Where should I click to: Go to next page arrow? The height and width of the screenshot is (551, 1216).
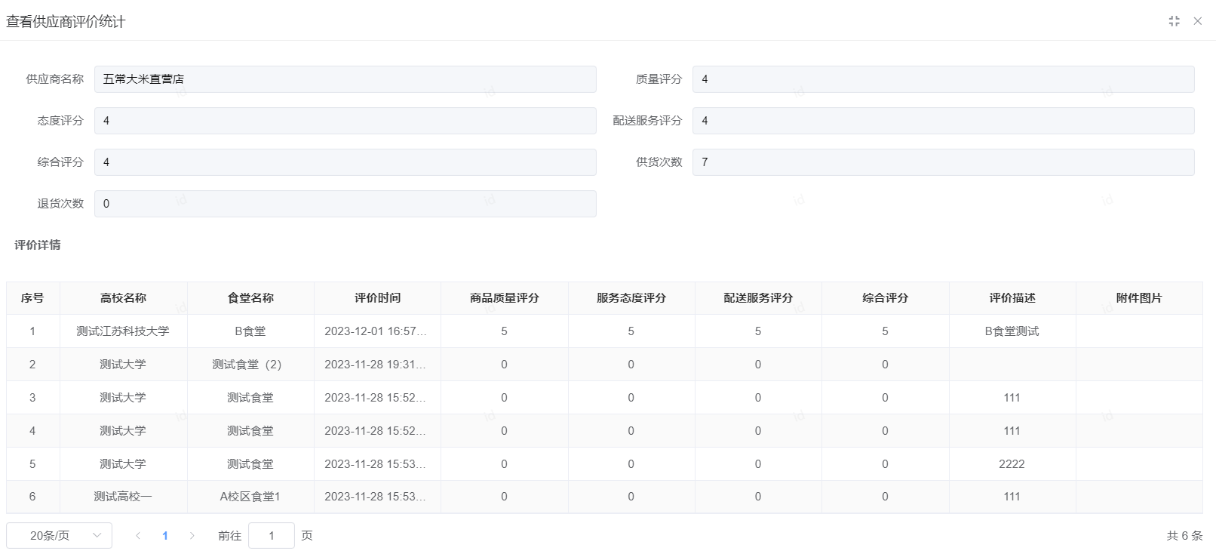coord(192,535)
